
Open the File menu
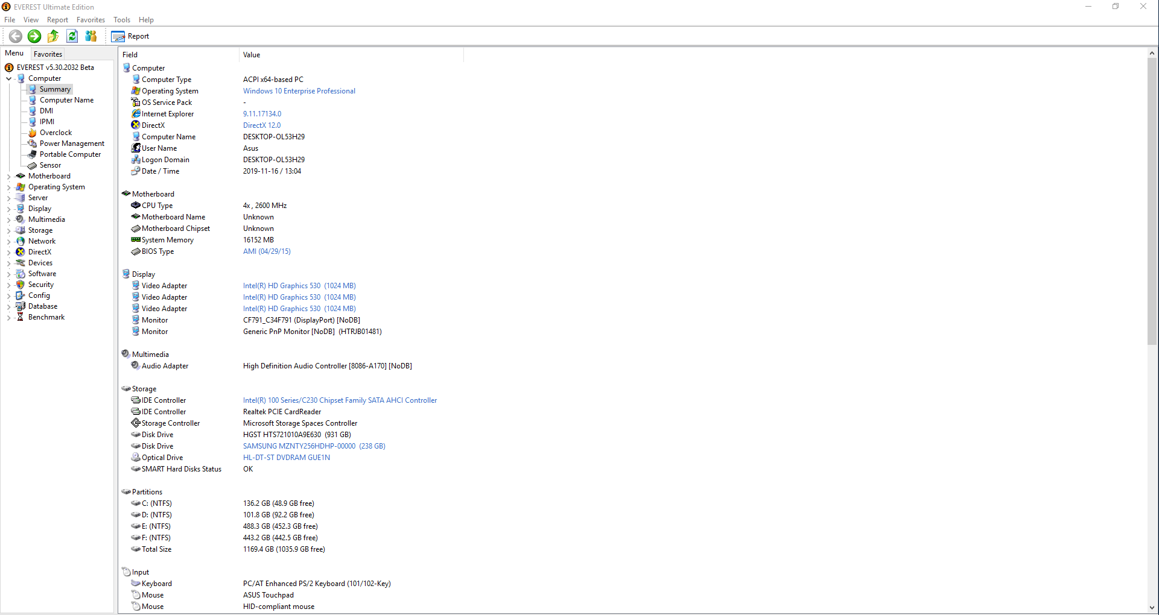click(10, 20)
